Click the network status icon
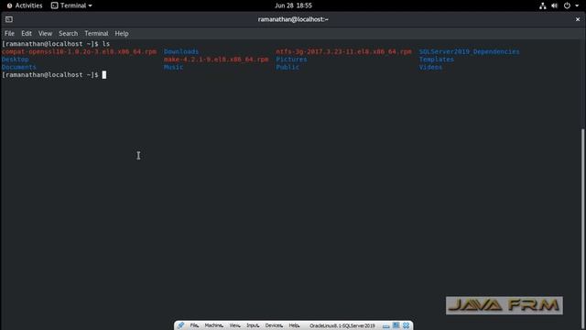The height and width of the screenshot is (330, 586). [543, 5]
